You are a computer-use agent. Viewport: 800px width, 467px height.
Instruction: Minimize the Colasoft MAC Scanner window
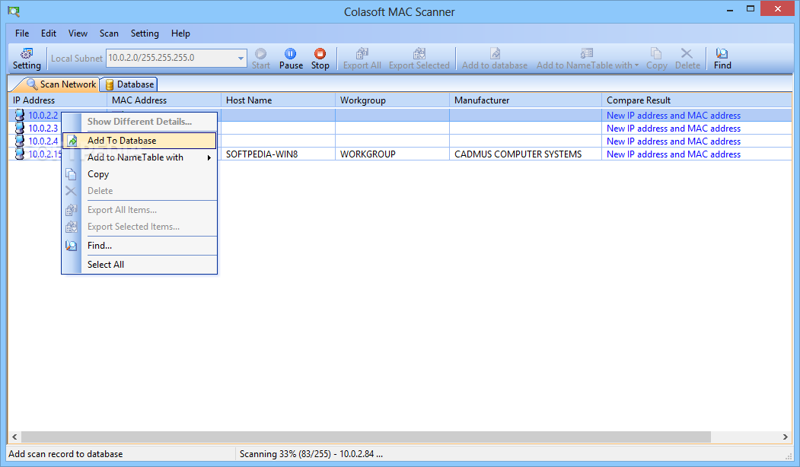[x=730, y=9]
